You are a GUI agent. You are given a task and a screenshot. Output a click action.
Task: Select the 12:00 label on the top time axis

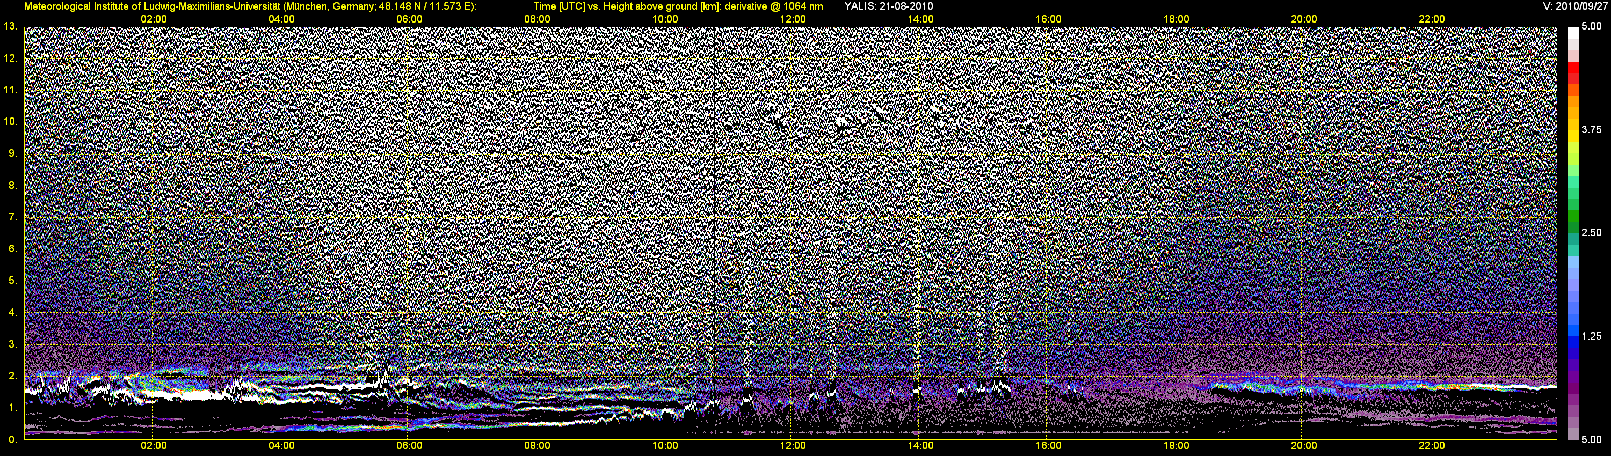793,19
